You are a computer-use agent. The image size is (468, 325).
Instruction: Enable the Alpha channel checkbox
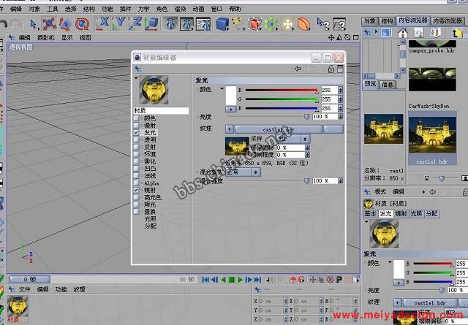pos(136,183)
